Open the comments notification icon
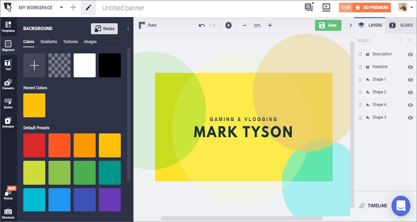 coord(309,7)
